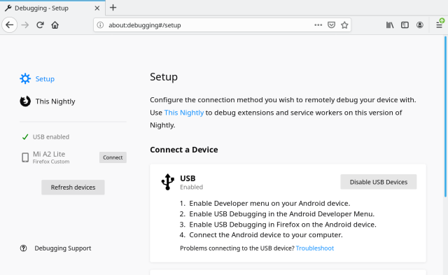Click the USB enabled status text
This screenshot has width=448, height=275.
point(51,136)
